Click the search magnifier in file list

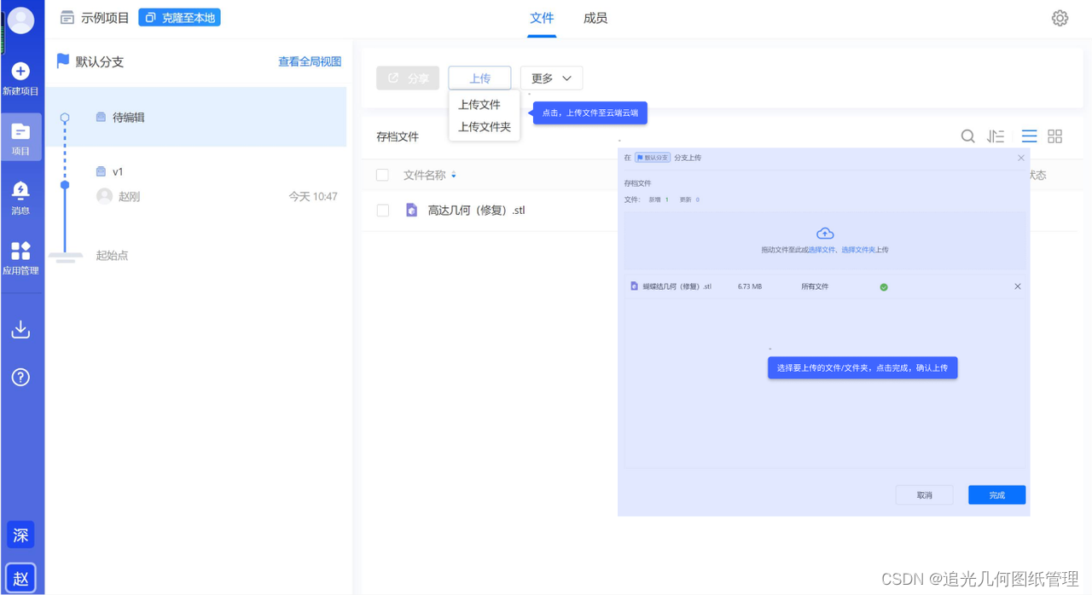coord(967,136)
